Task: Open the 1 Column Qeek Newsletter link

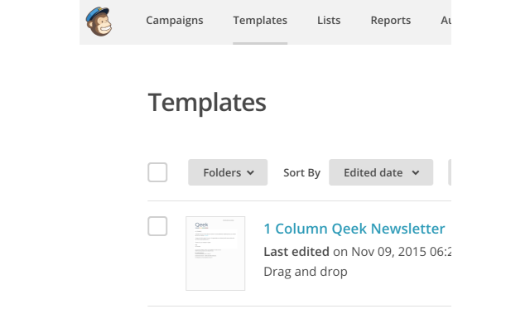Action: tap(354, 229)
